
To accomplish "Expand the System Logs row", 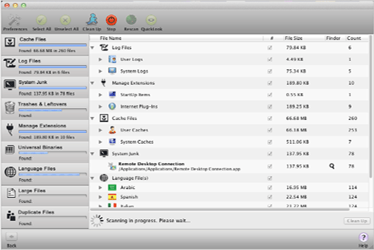I will coord(100,71).
